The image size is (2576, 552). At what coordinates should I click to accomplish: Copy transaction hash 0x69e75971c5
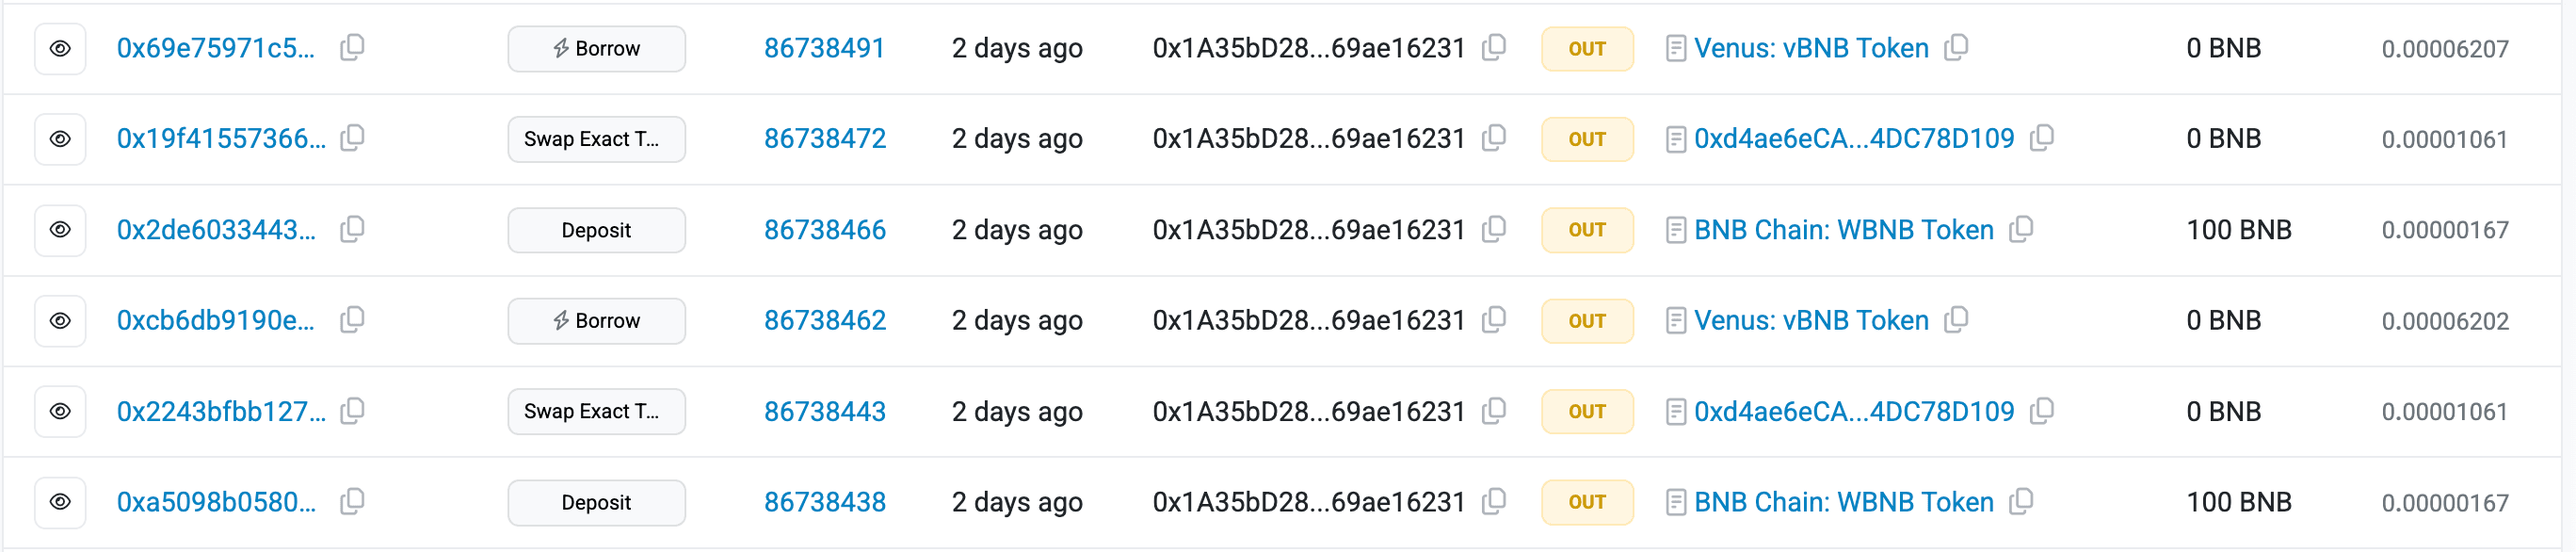tap(352, 48)
